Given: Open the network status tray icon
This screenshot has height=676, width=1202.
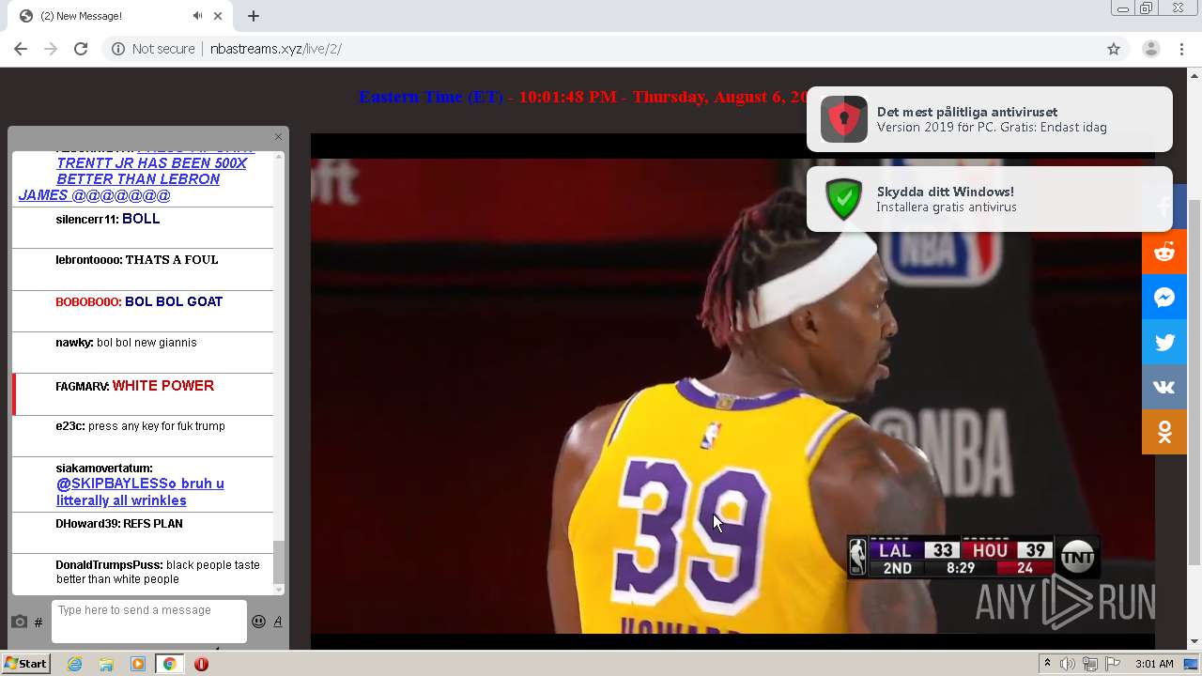Looking at the screenshot, I should coord(1090,664).
